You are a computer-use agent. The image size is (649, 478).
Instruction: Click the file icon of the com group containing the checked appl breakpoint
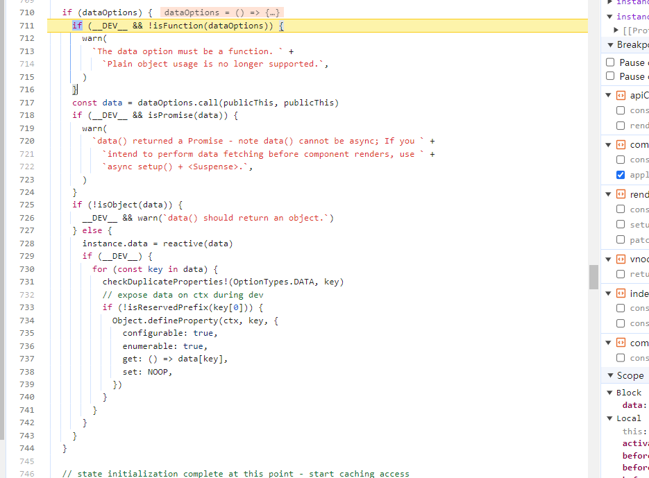pos(621,145)
